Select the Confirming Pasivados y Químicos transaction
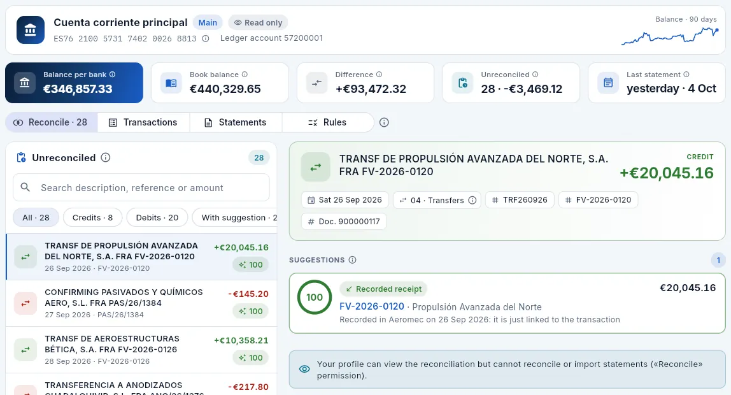 click(x=141, y=303)
